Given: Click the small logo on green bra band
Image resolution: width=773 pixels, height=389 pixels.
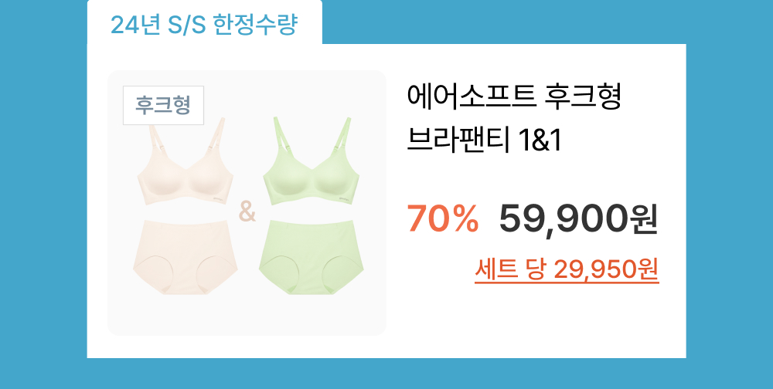Looking at the screenshot, I should pyautogui.click(x=345, y=198).
